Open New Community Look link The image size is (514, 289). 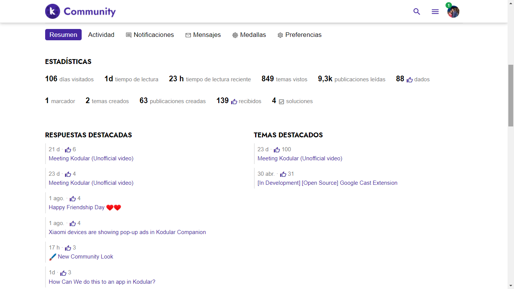pyautogui.click(x=85, y=257)
